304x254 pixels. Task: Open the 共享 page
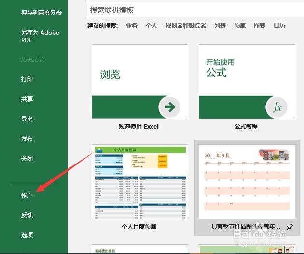(x=27, y=99)
